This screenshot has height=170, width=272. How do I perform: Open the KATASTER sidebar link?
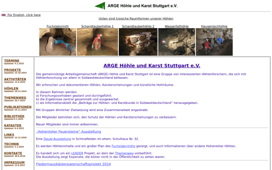[13, 126]
